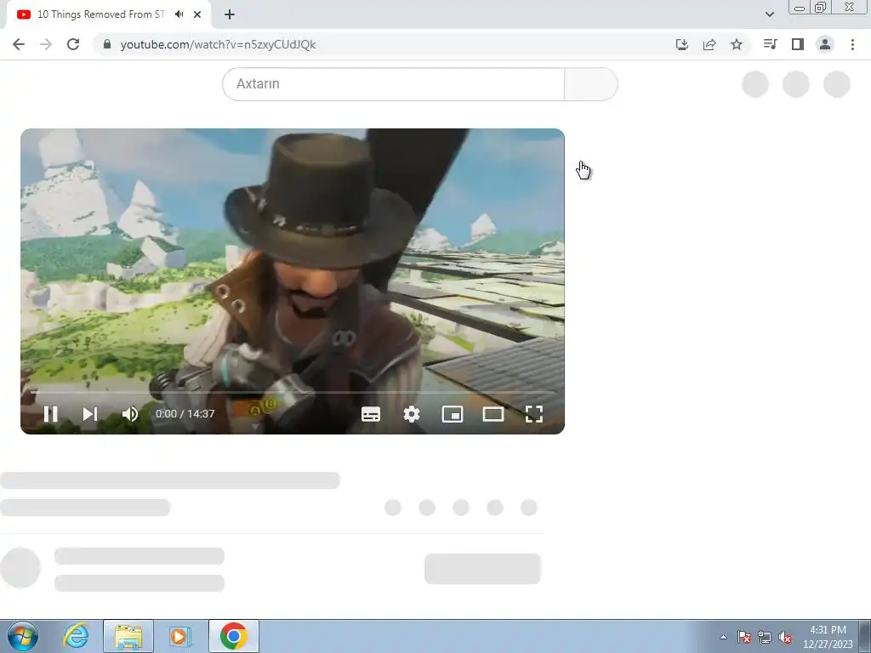Click the 0:00 / 14:37 time display
This screenshot has width=871, height=653.
185,414
